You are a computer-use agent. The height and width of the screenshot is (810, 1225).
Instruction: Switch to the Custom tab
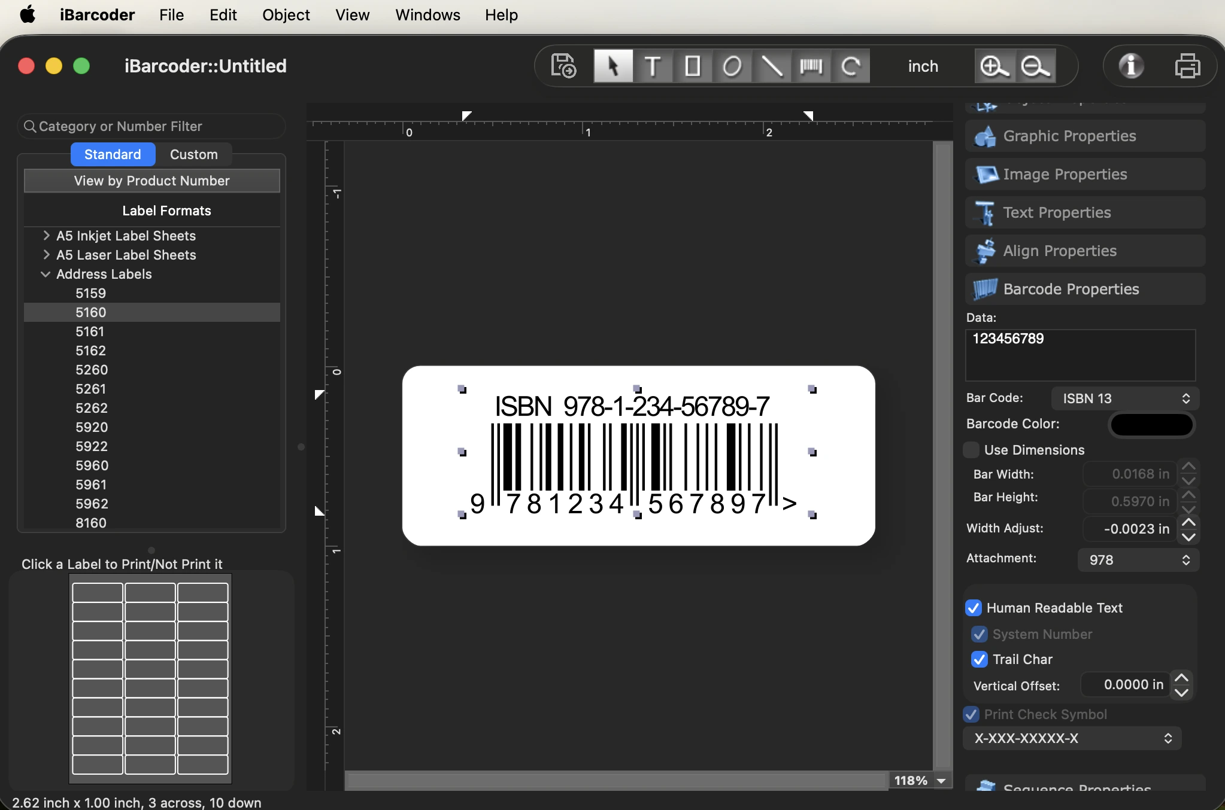pyautogui.click(x=193, y=154)
